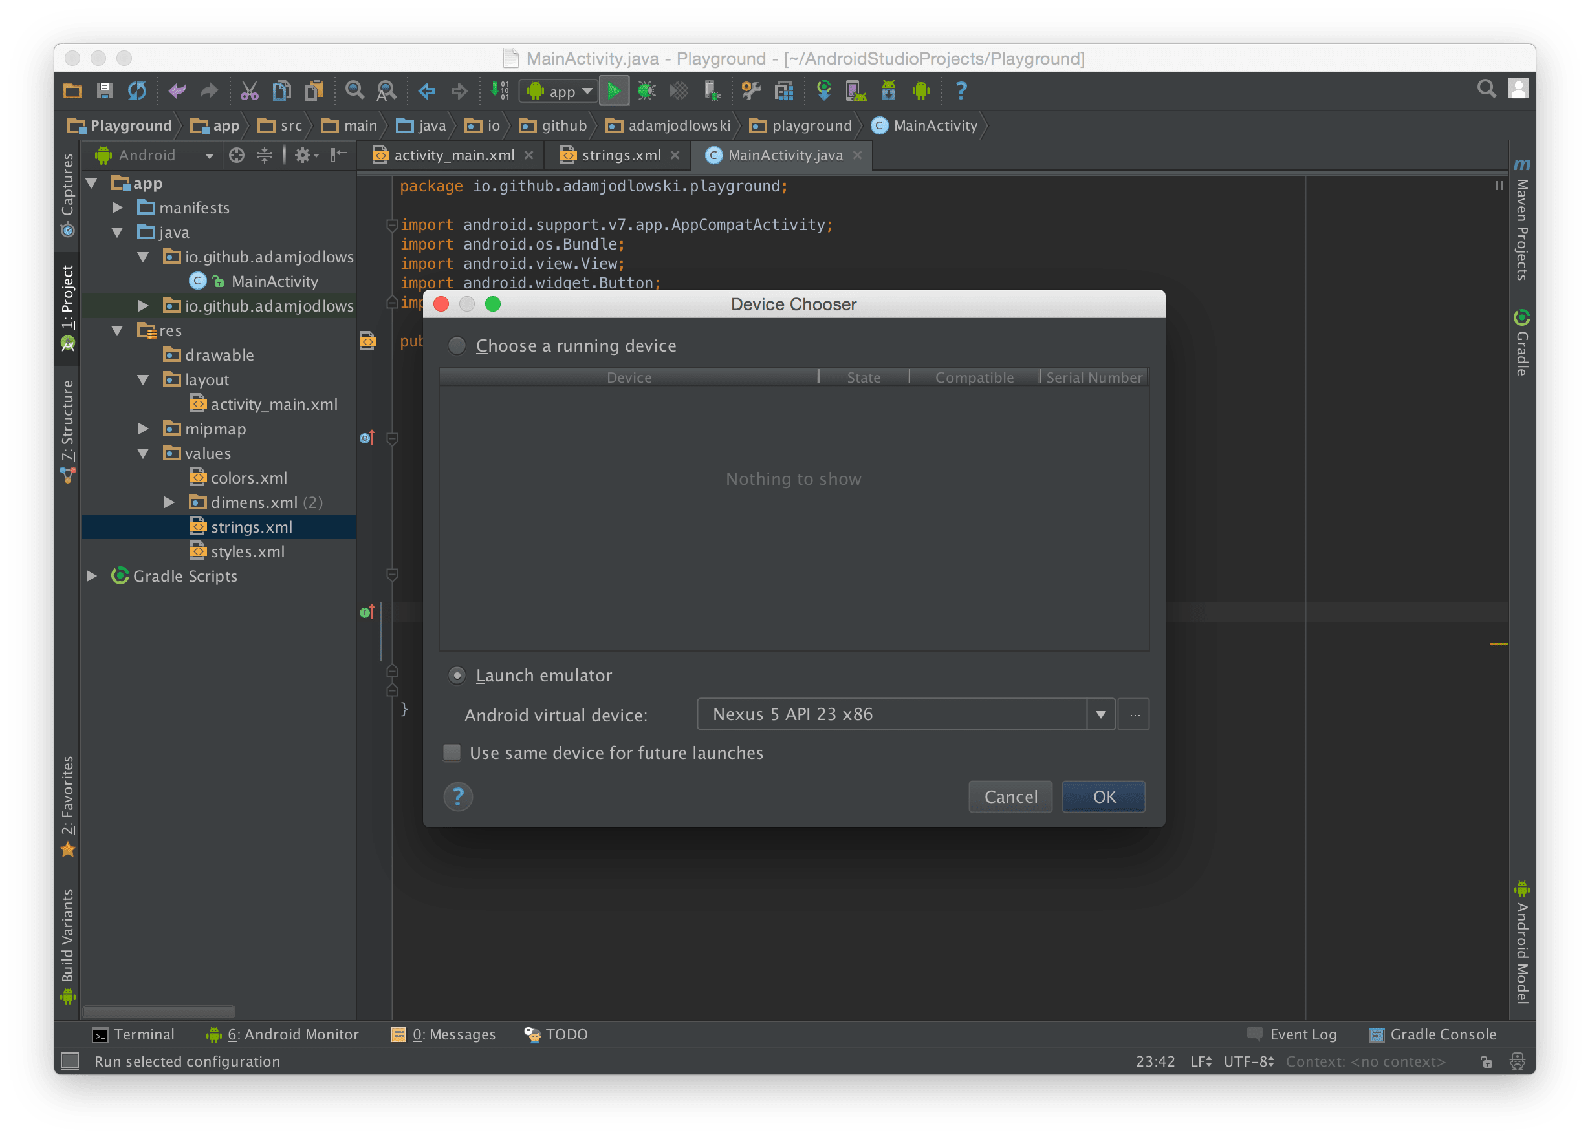1590x1139 pixels.
Task: Click the UTF-8 encoding in status bar
Action: [1248, 1061]
